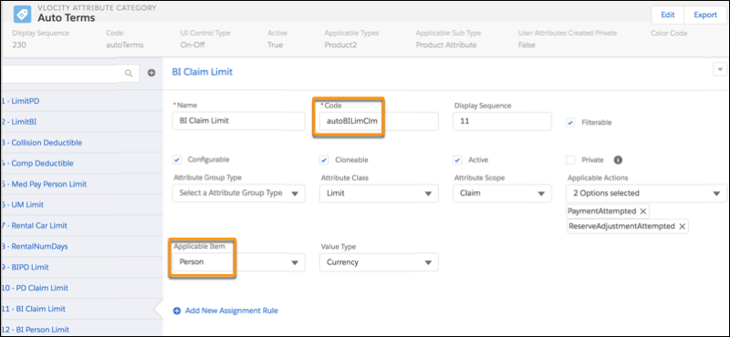Enable the Private checkbox
Image resolution: width=730 pixels, height=337 pixels.
569,160
